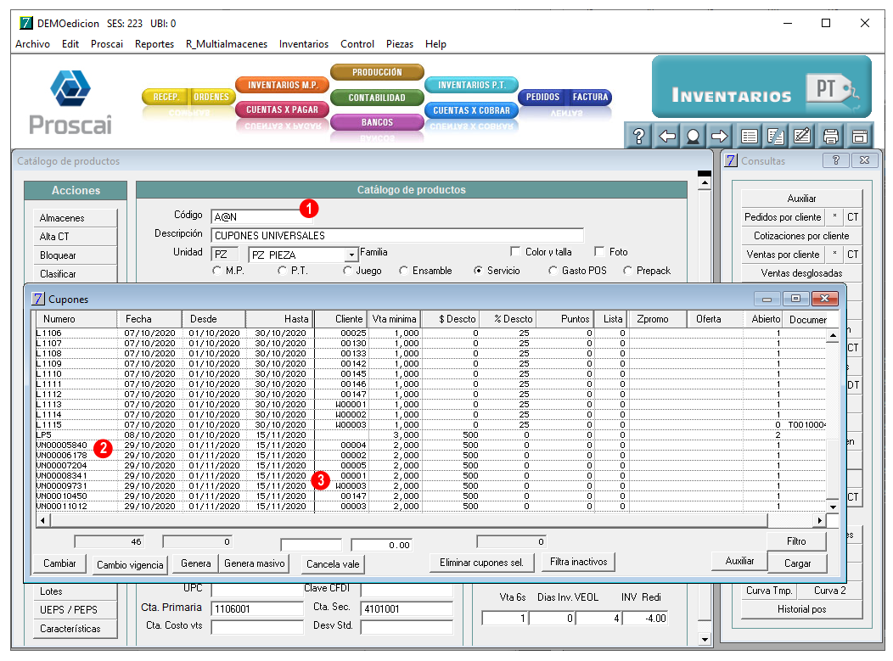
Task: Open the Reportes menu
Action: pos(154,44)
